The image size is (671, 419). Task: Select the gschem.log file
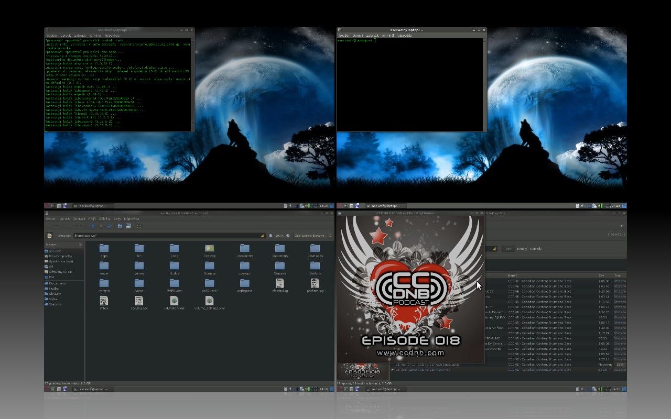(x=315, y=285)
